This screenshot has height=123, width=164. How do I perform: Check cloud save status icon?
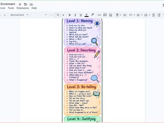pos(31,4)
